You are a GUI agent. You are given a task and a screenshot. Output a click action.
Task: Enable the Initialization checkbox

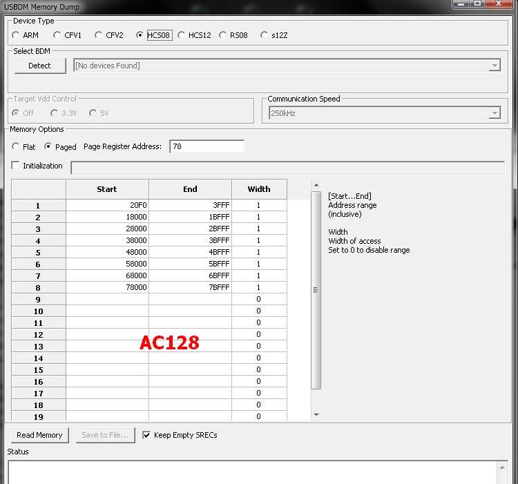(x=16, y=166)
